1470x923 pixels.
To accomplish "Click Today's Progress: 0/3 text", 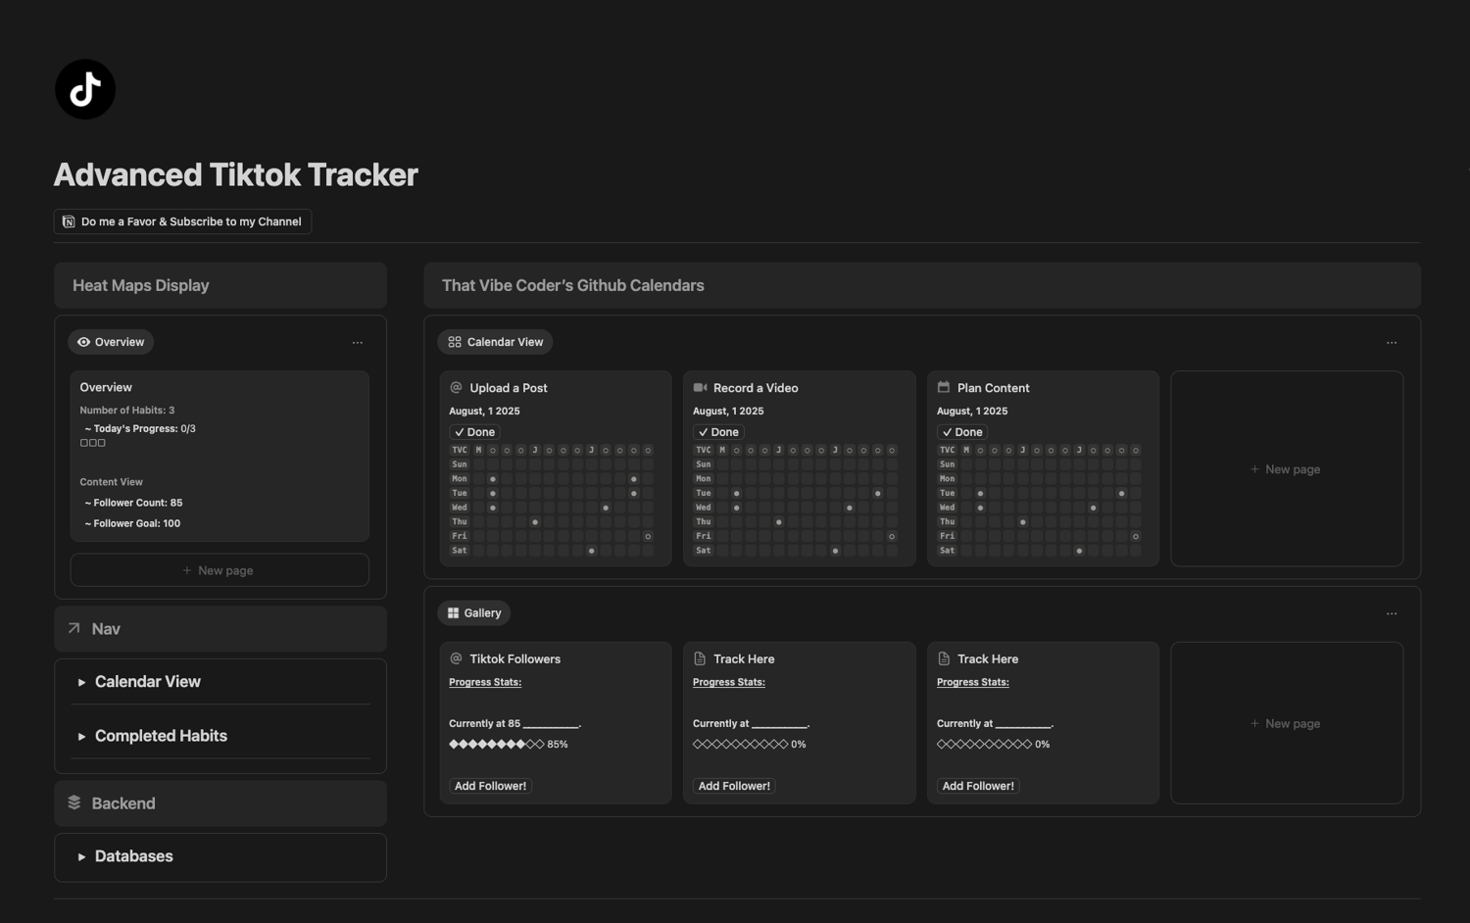I will pos(140,428).
